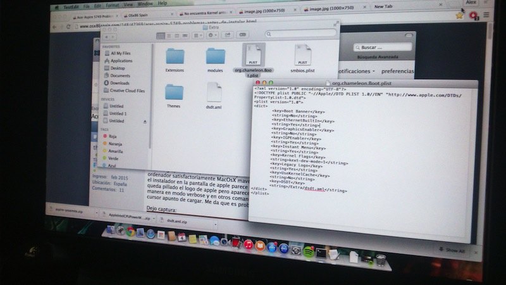Image resolution: width=506 pixels, height=285 pixels.
Task: Click Chrome's bookmark star icon
Action: point(459,15)
